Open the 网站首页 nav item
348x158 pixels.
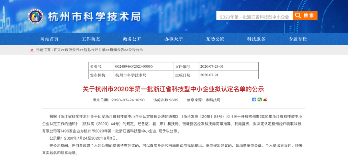click(49, 39)
